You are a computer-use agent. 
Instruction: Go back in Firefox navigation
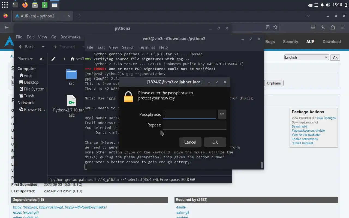[x=6, y=27]
